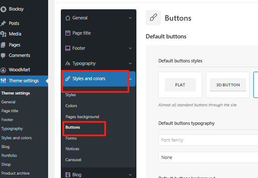Open Product archive link in sidebar
Image resolution: width=258 pixels, height=178 pixels.
[15, 173]
